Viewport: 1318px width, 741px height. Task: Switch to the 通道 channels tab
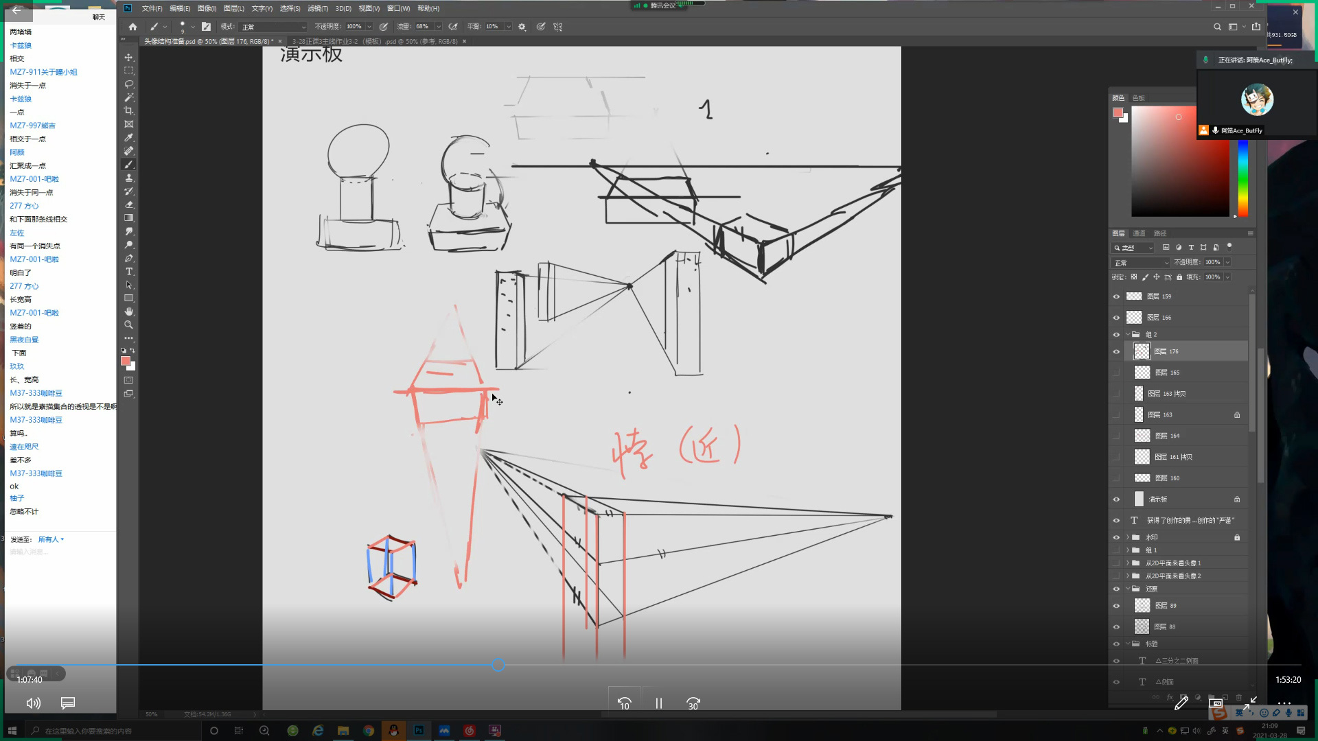1139,233
